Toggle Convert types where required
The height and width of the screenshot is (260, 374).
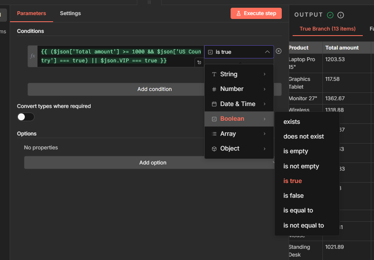click(x=26, y=117)
